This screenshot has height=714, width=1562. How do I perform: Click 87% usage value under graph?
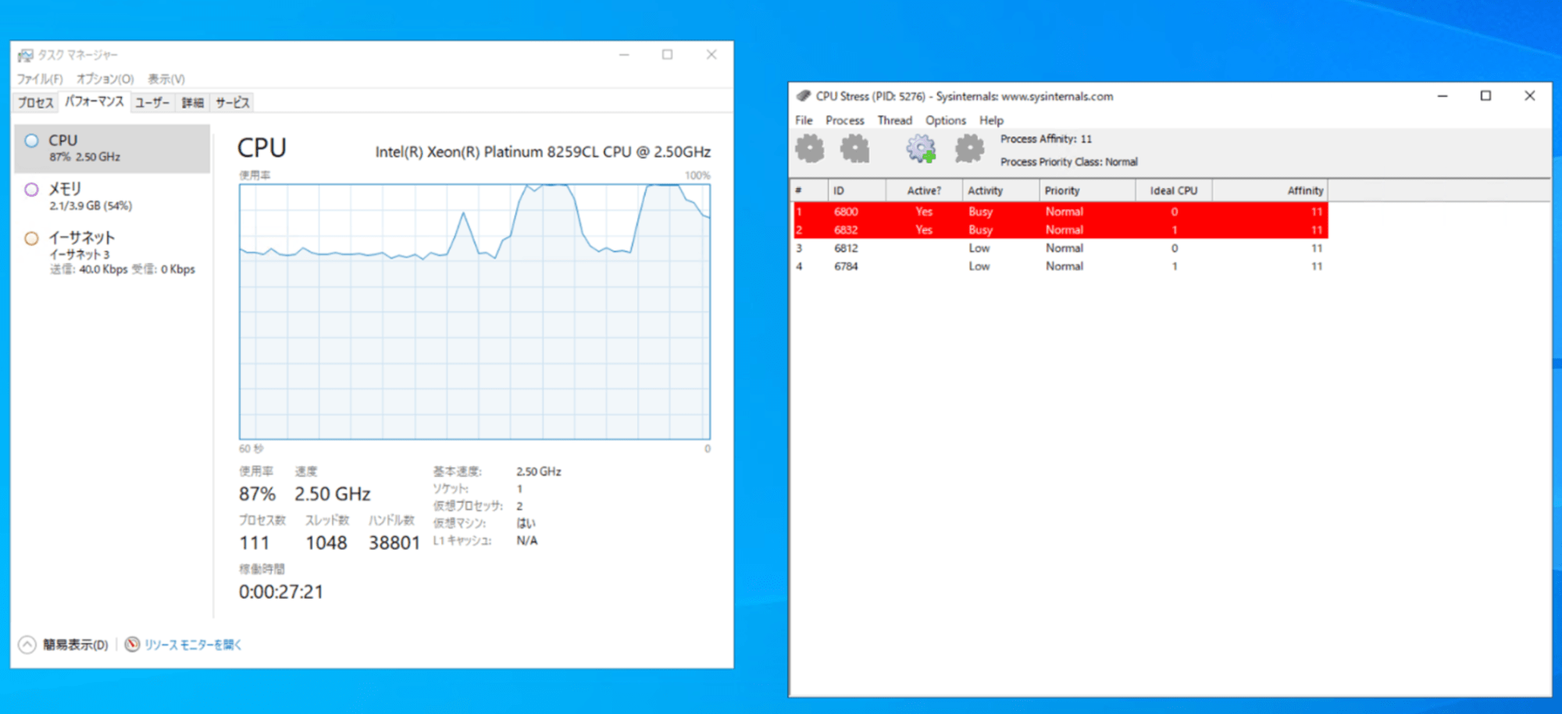click(257, 494)
